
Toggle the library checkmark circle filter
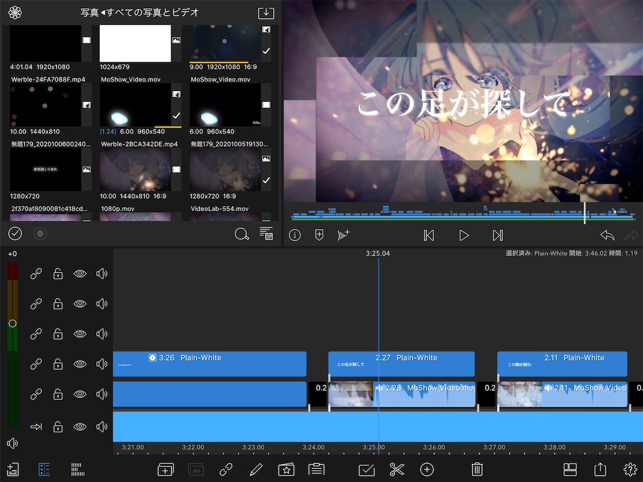click(15, 233)
